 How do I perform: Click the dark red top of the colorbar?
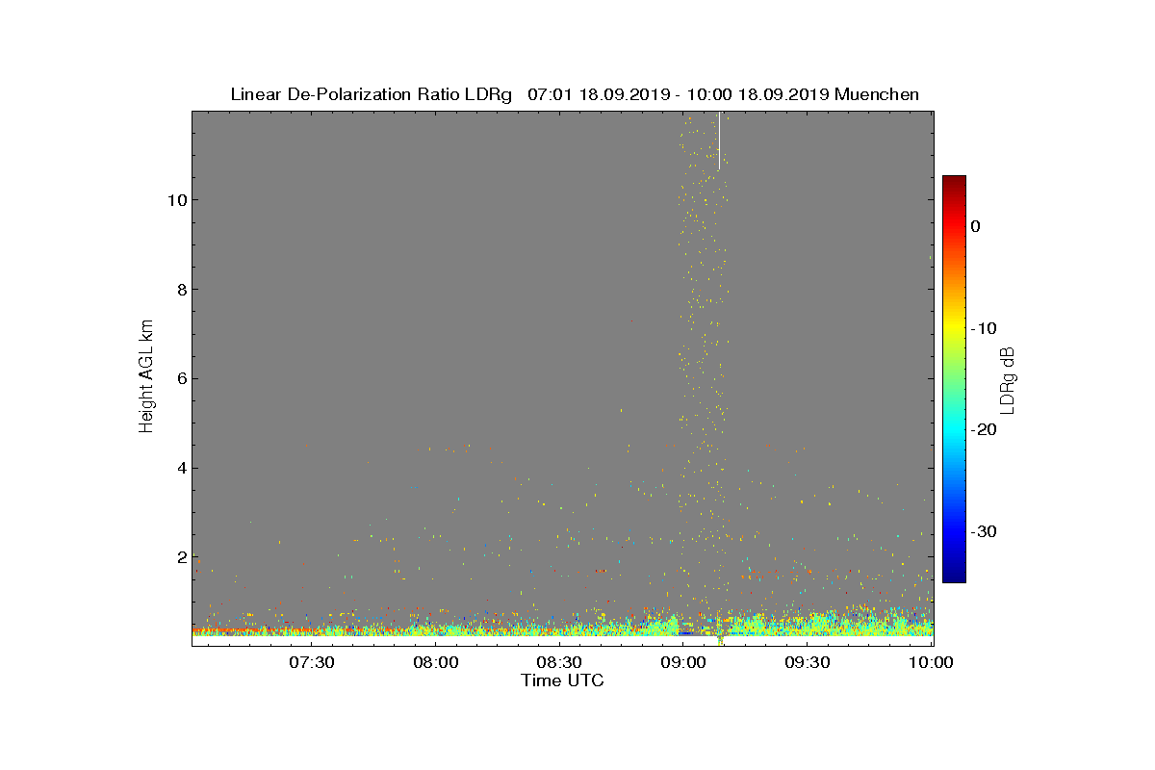954,181
